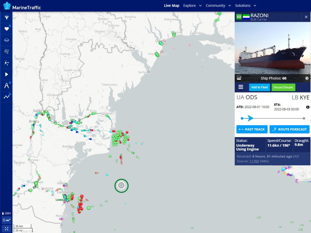The width and height of the screenshot is (311, 233).
Task: Open the map filter funnel icon
Action: (7, 18)
